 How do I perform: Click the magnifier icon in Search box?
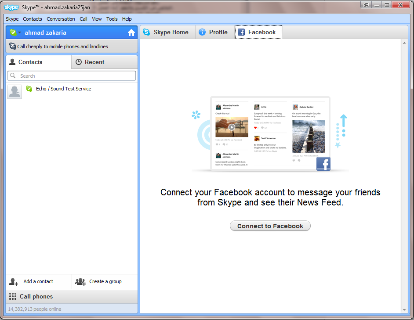[x=12, y=76]
